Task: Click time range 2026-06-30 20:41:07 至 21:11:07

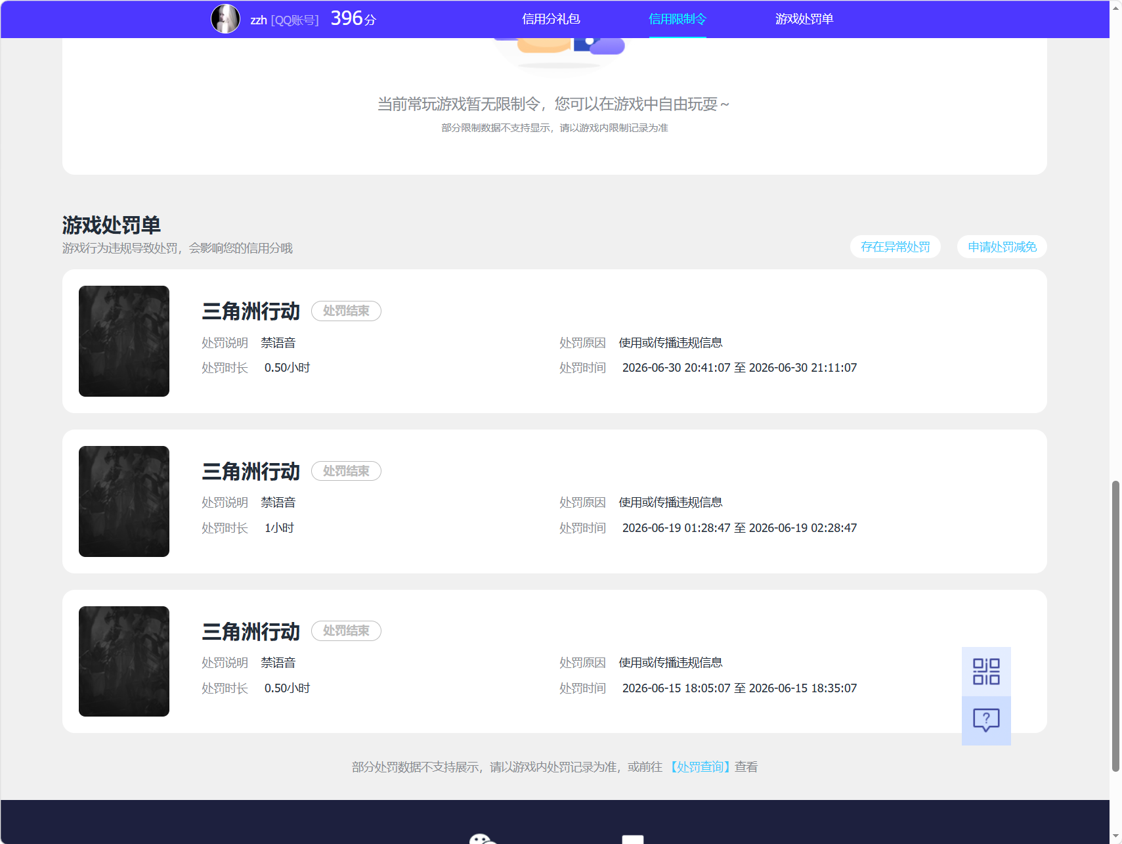Action: pos(739,368)
